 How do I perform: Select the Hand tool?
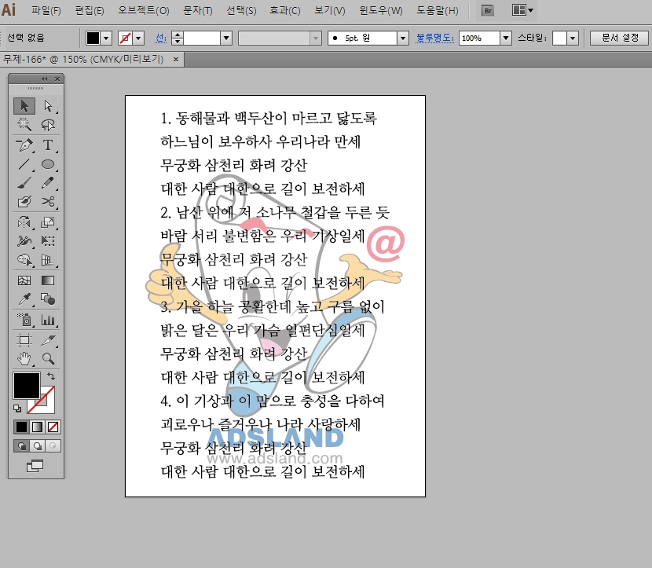(x=24, y=358)
